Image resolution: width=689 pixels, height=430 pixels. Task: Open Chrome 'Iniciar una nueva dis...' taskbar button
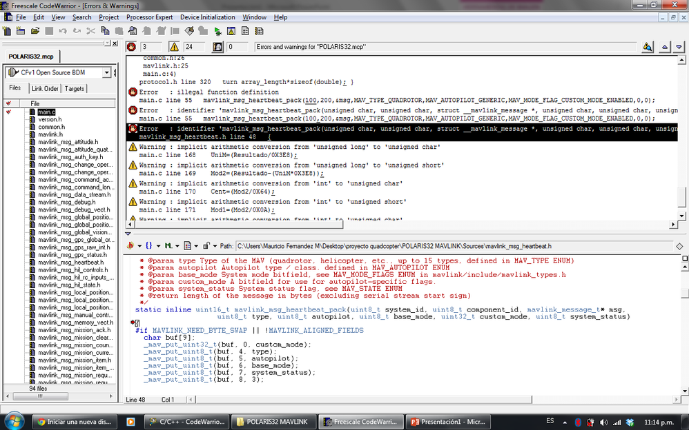75,422
